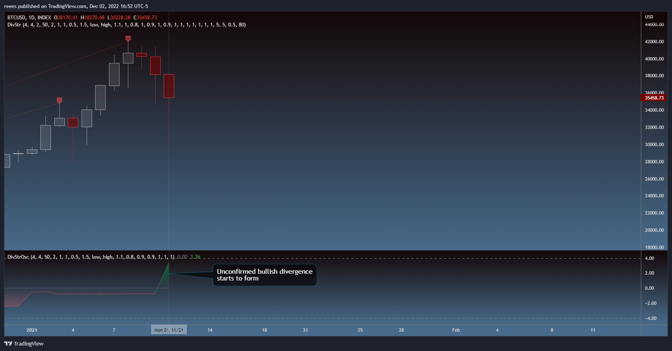Click the USD currency label on price axis

pos(649,17)
